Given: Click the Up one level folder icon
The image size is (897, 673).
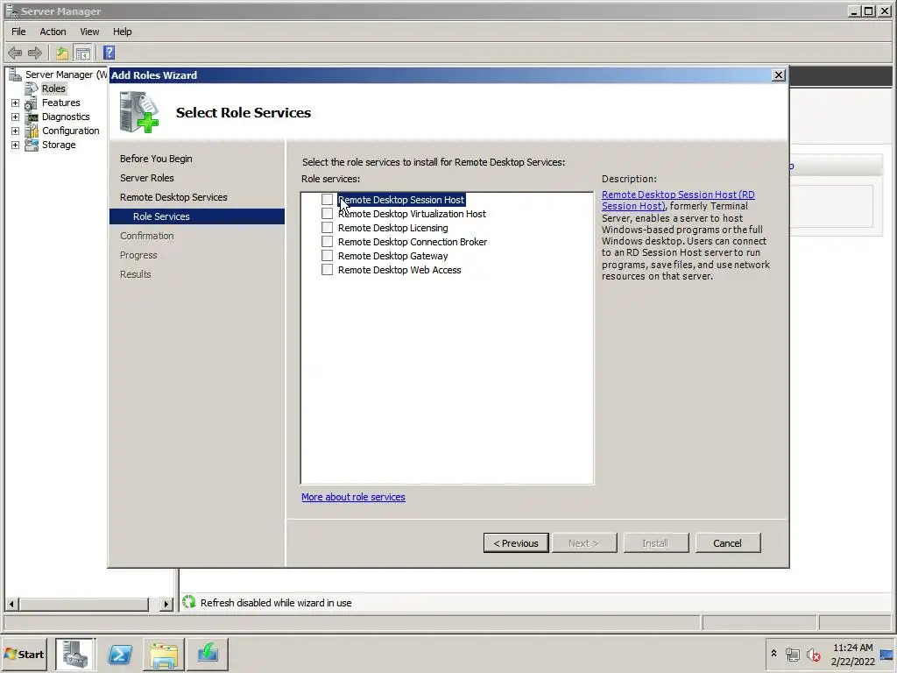Looking at the screenshot, I should point(62,53).
